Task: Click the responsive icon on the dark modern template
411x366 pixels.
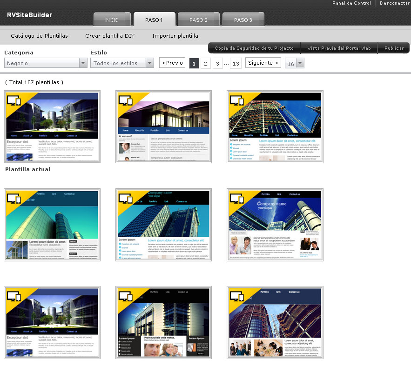Action: (126, 296)
